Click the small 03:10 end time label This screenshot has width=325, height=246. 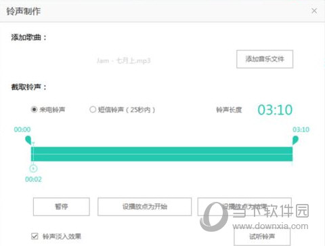click(x=301, y=129)
